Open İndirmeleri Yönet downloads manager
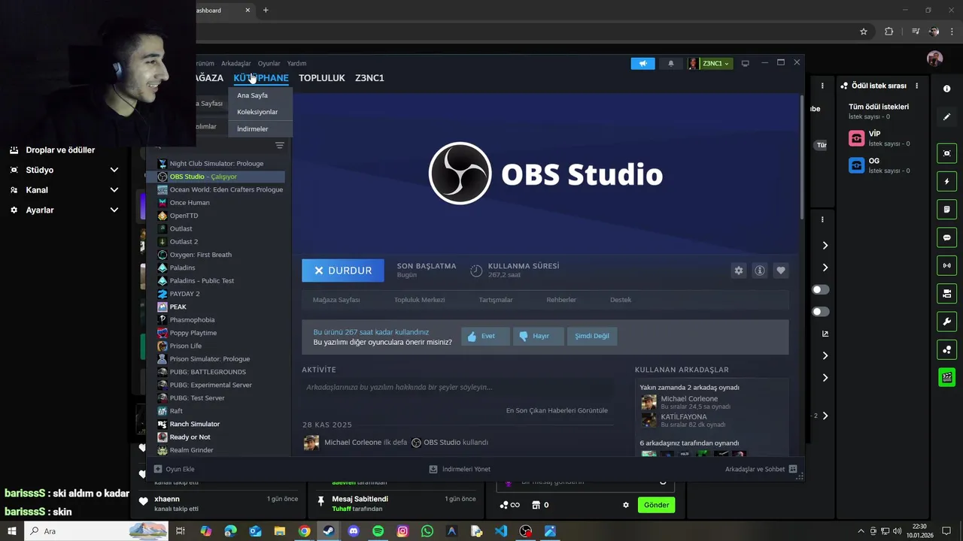 click(459, 469)
